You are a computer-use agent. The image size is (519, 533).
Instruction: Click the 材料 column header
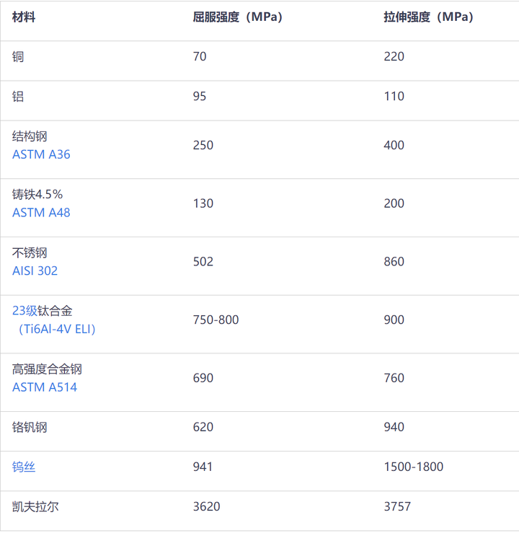[x=24, y=17]
